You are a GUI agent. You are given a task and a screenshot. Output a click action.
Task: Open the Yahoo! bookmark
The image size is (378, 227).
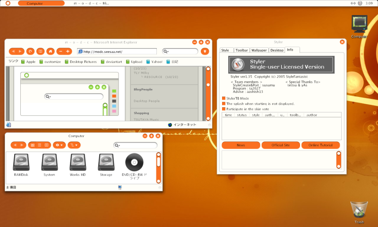[x=155, y=62]
